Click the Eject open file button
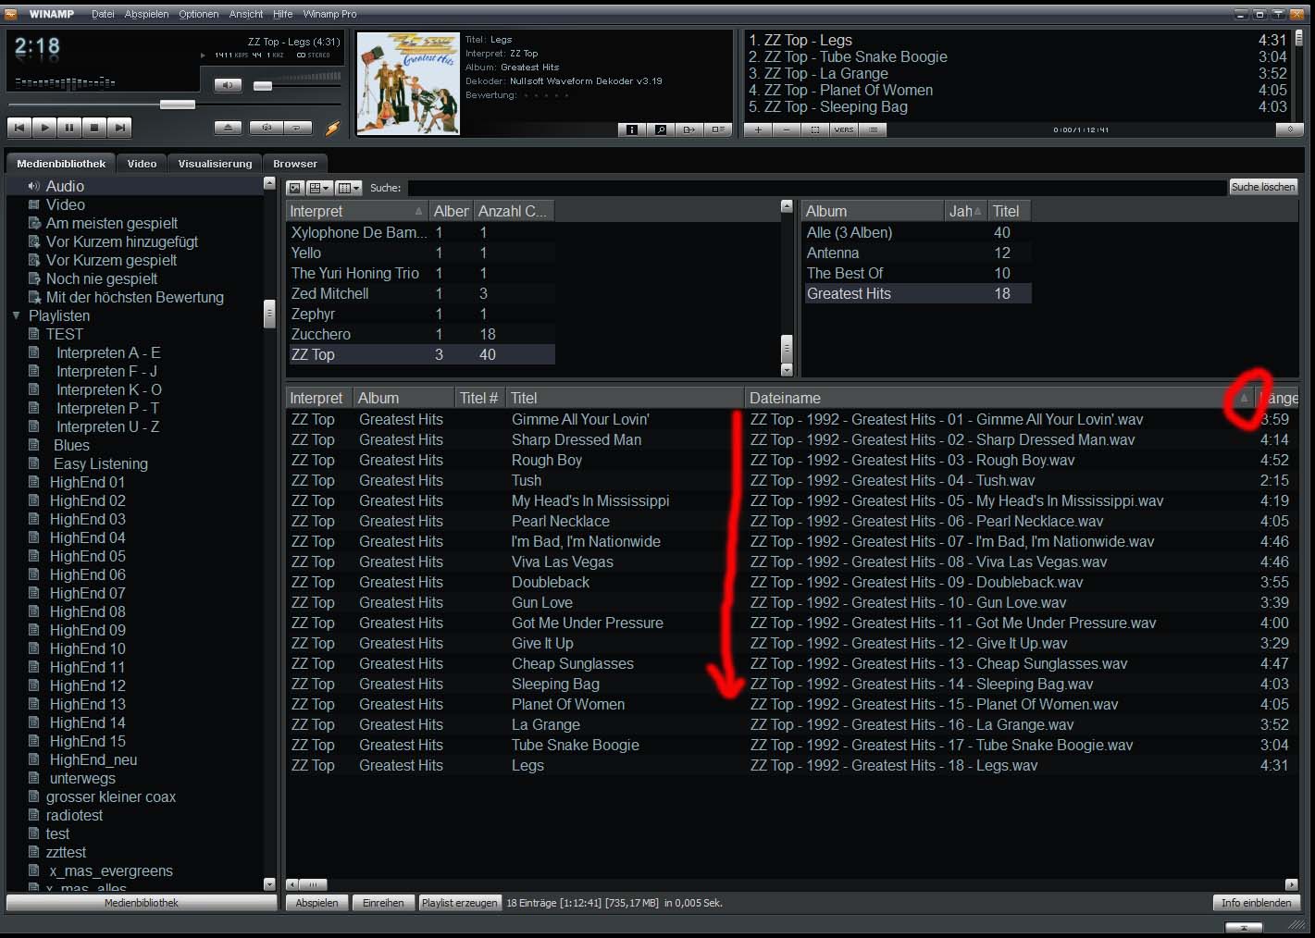This screenshot has width=1315, height=938. coord(228,128)
